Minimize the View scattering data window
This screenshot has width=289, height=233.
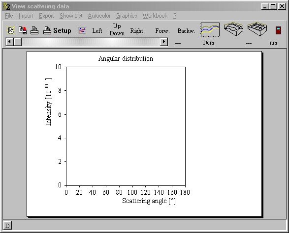(x=265, y=6)
